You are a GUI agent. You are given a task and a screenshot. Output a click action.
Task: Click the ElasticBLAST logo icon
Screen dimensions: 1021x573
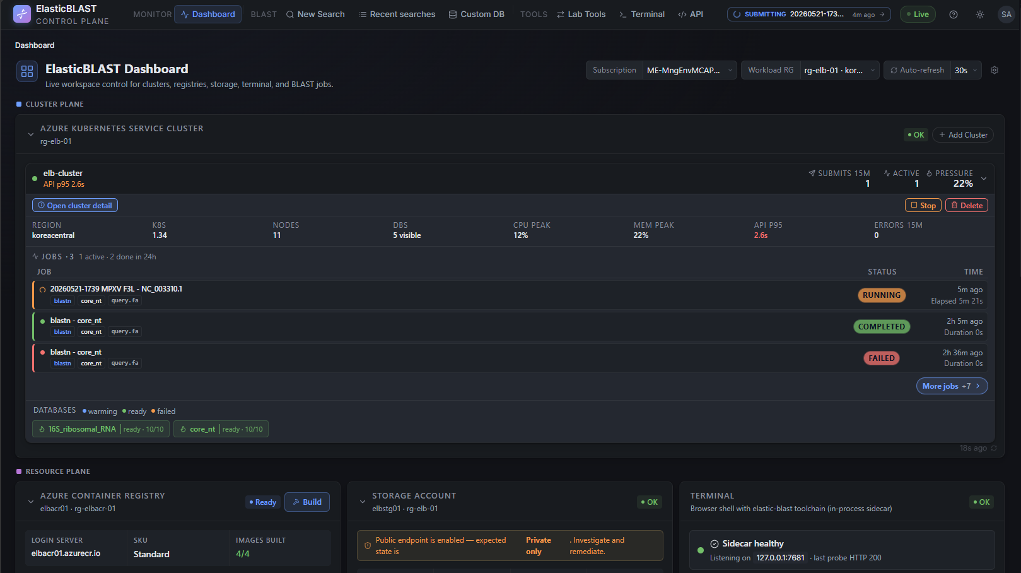pos(22,14)
